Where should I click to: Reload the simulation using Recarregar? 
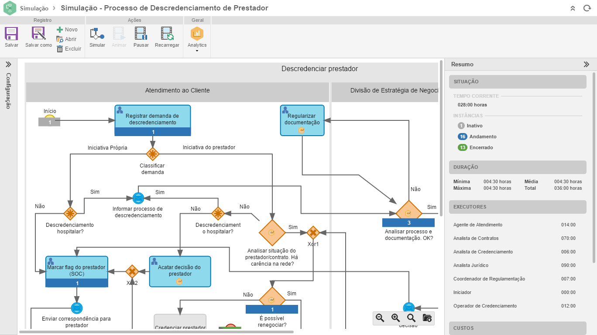pos(167,34)
